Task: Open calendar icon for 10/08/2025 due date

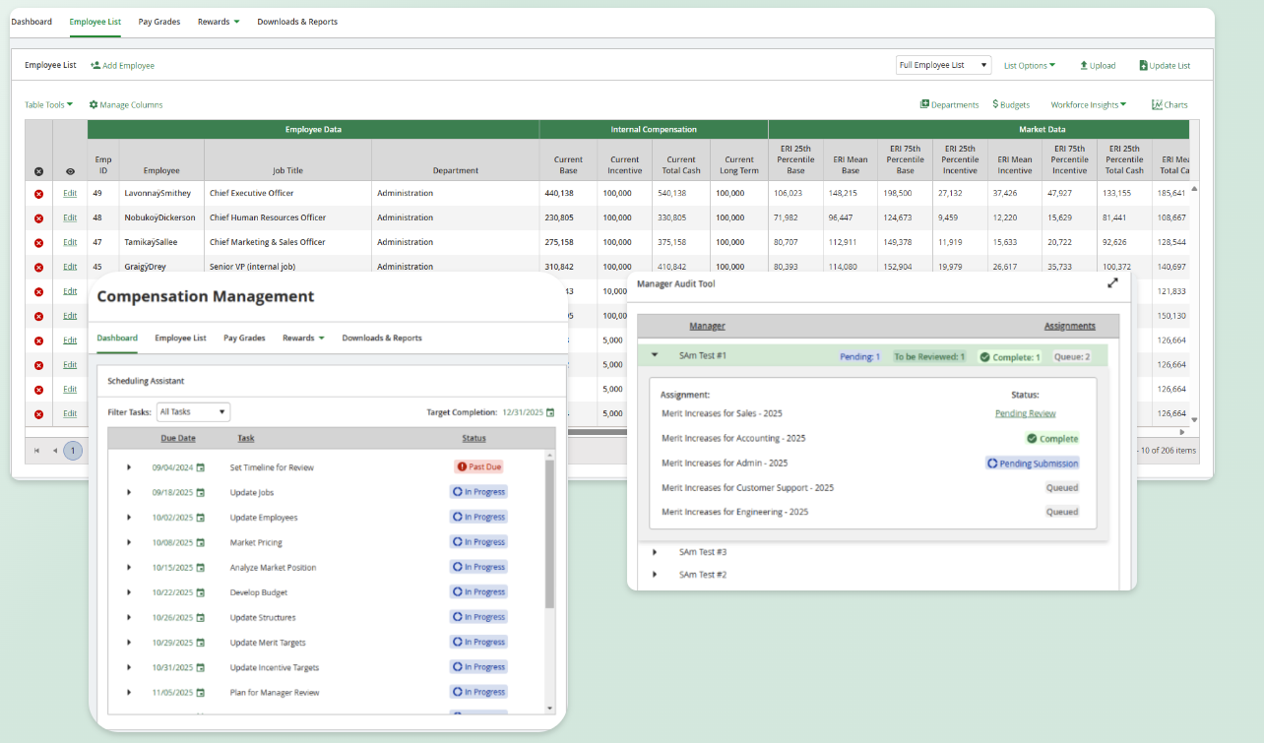Action: [201, 542]
